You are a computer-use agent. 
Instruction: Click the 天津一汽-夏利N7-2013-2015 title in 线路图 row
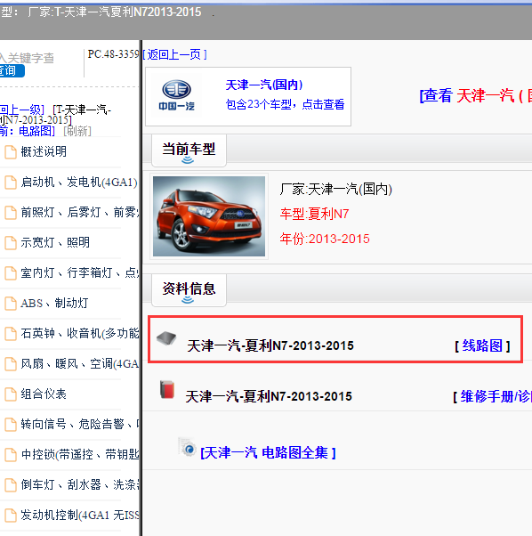coord(270,345)
